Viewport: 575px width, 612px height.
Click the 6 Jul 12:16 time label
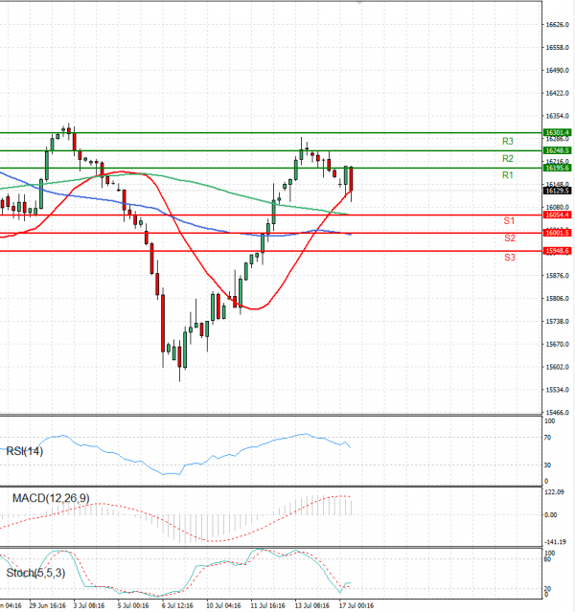(x=177, y=605)
